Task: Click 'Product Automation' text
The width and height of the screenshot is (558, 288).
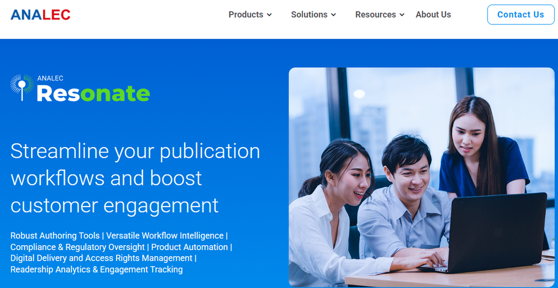Action: (x=190, y=247)
